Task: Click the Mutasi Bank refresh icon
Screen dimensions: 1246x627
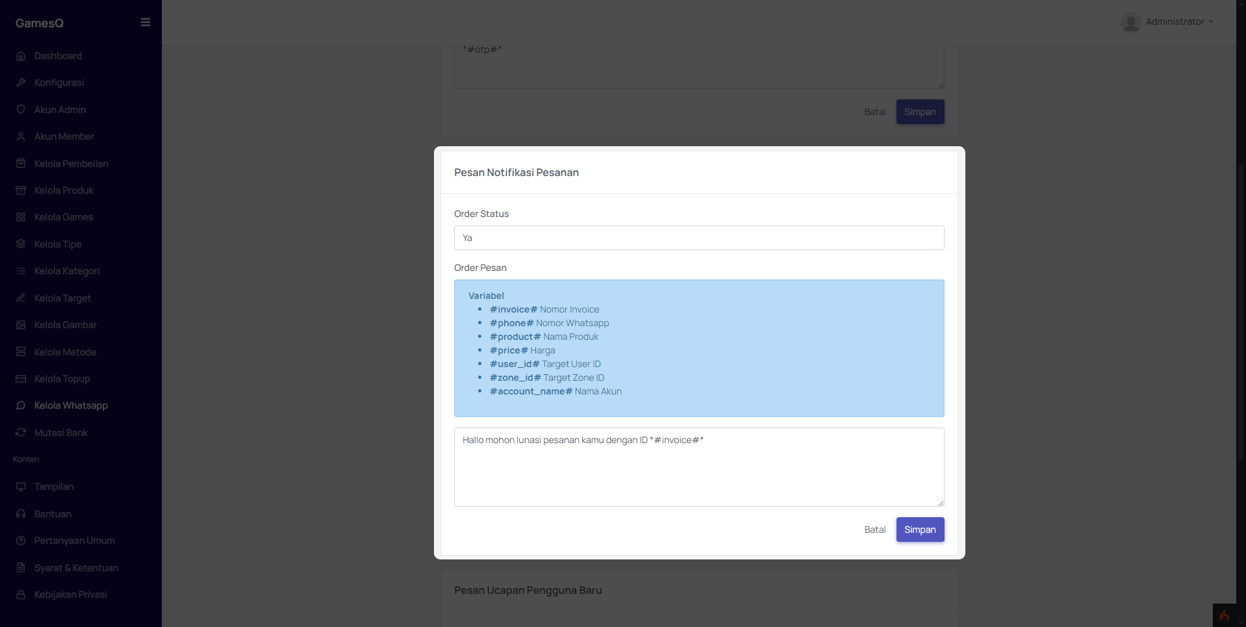Action: point(21,433)
